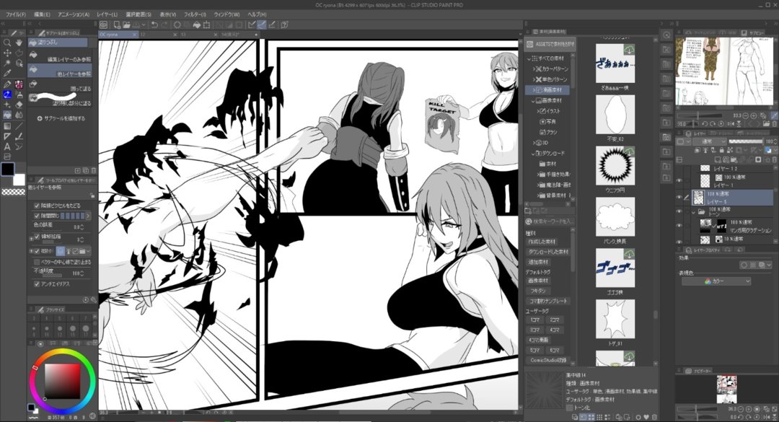
Task: Switch materials list to large thumbnail view
Action: point(591,417)
